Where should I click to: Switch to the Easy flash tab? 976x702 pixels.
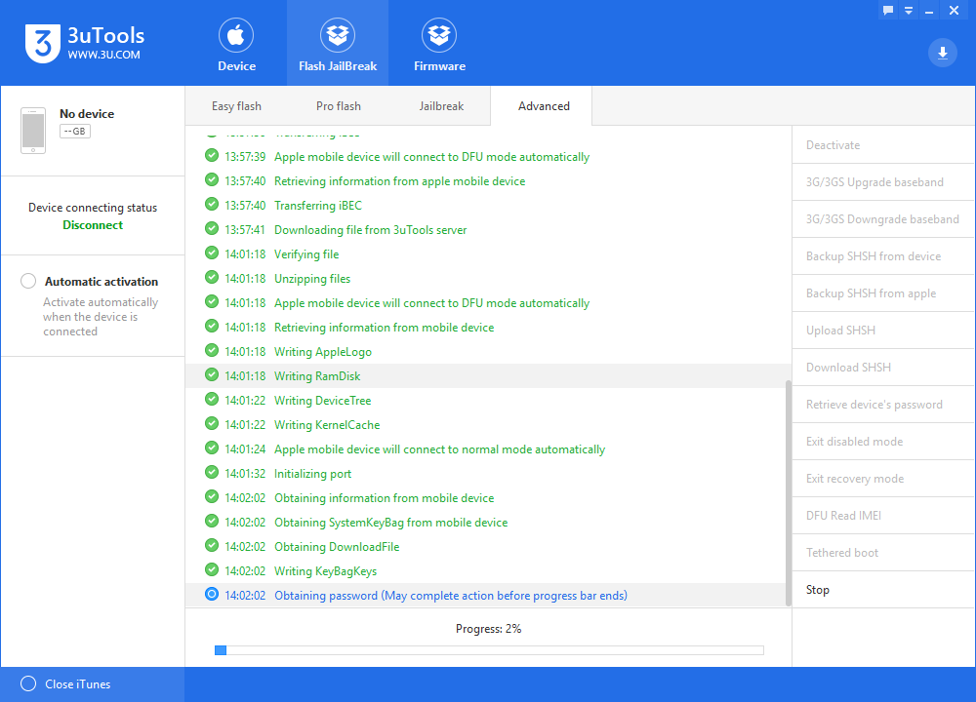236,106
